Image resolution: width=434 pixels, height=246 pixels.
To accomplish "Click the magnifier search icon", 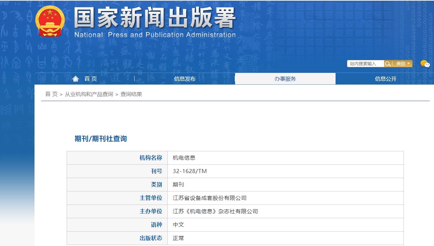I will click(x=388, y=64).
